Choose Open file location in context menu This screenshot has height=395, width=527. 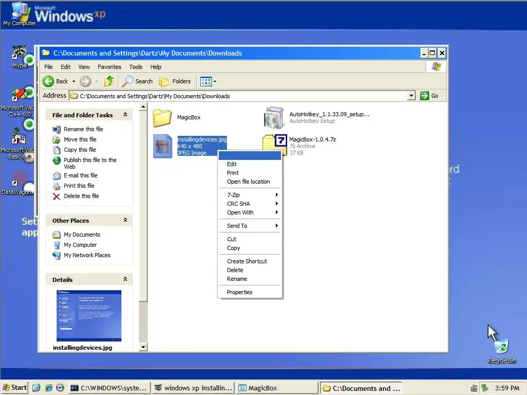pos(250,182)
